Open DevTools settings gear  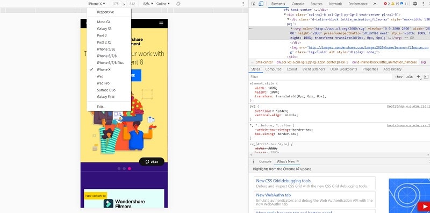[415, 4]
